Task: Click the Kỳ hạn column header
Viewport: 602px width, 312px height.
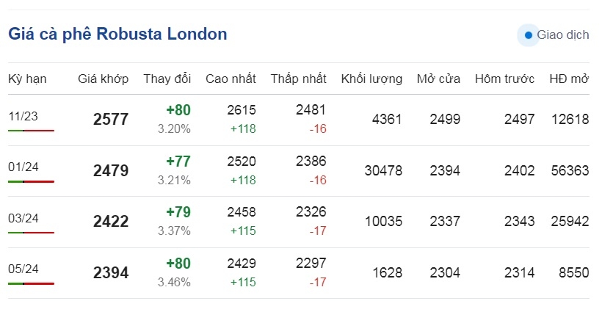Action: [27, 79]
